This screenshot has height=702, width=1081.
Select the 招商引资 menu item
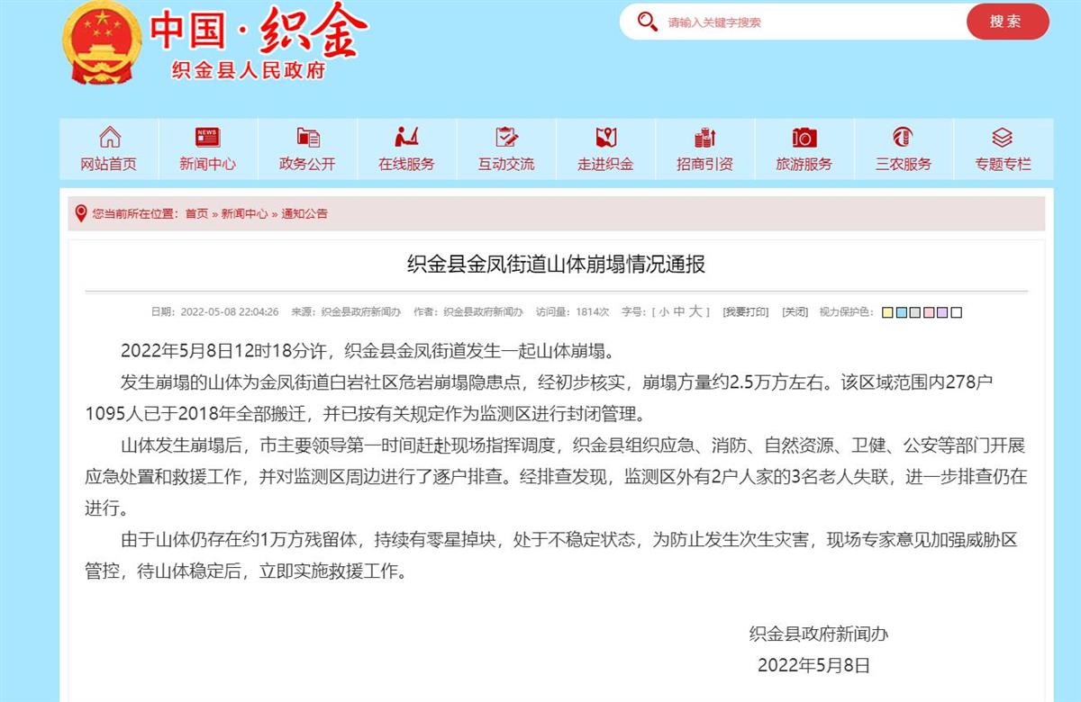click(704, 164)
